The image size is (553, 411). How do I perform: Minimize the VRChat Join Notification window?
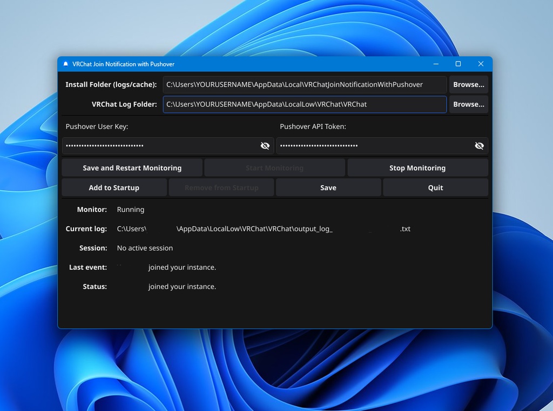tap(436, 64)
